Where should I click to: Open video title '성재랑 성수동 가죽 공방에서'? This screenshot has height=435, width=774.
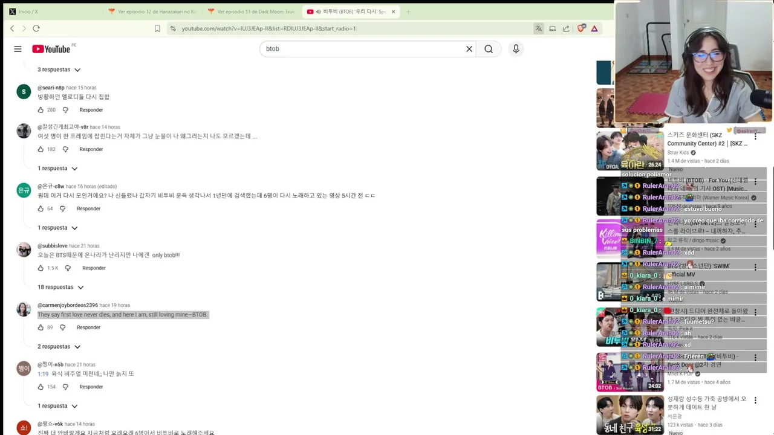pos(707,404)
